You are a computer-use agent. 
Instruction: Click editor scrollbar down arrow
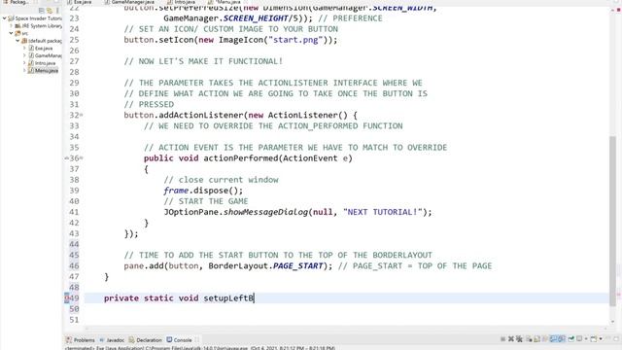pos(613,322)
